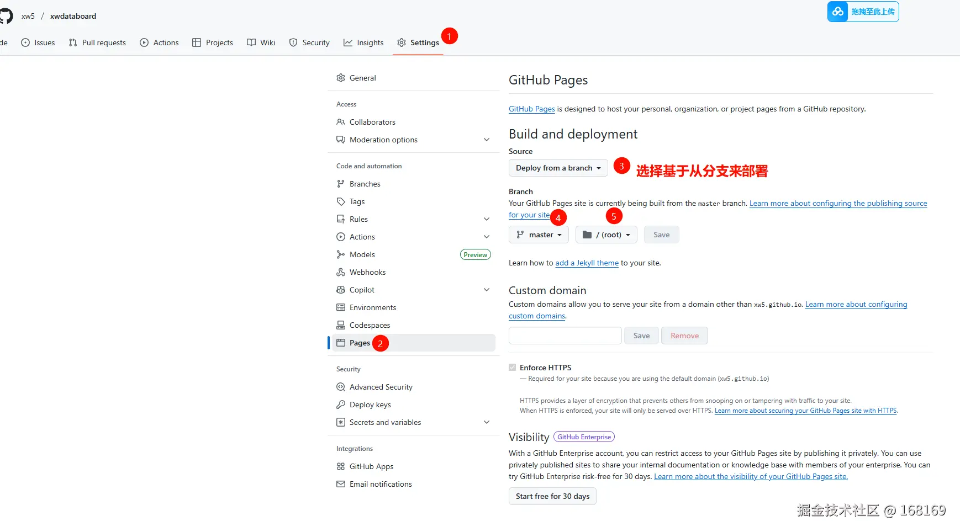The height and width of the screenshot is (532, 960).
Task: Click the GitHub Apps grid icon
Action: click(341, 466)
